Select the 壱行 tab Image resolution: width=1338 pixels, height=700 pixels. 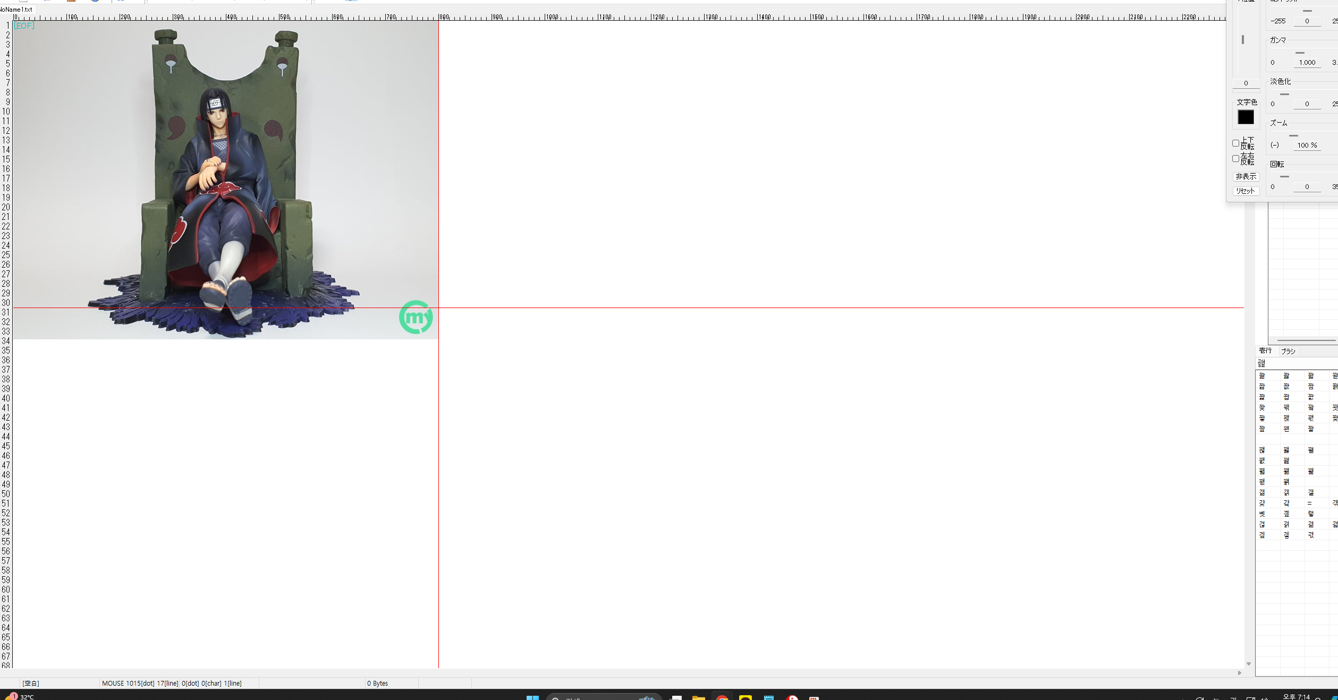click(1265, 351)
